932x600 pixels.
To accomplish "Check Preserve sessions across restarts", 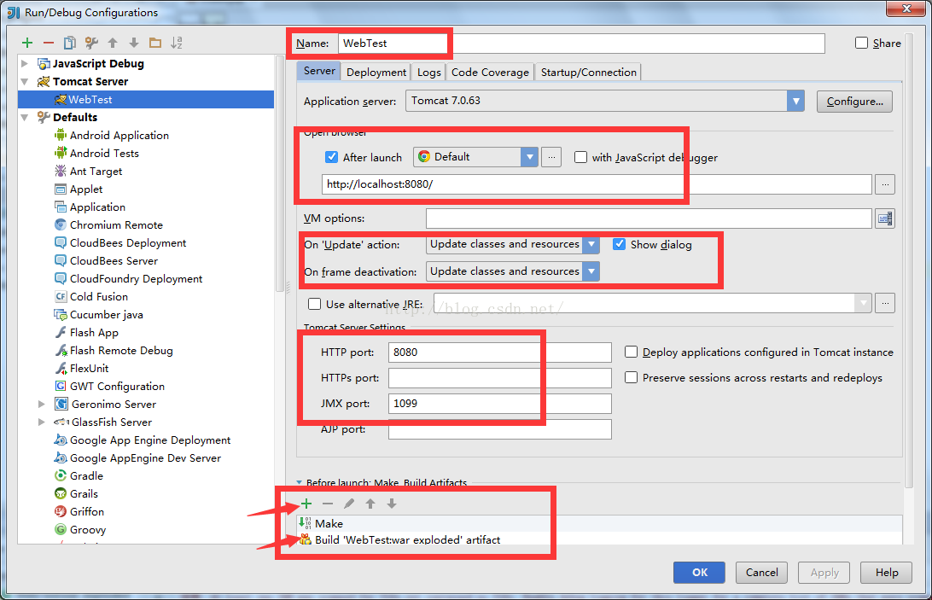I will [x=632, y=377].
